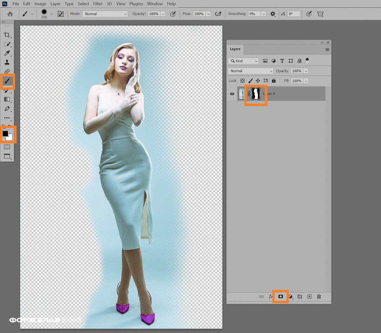Select the Layer 0 mask thumbnail
This screenshot has height=333, width=381.
(x=256, y=94)
